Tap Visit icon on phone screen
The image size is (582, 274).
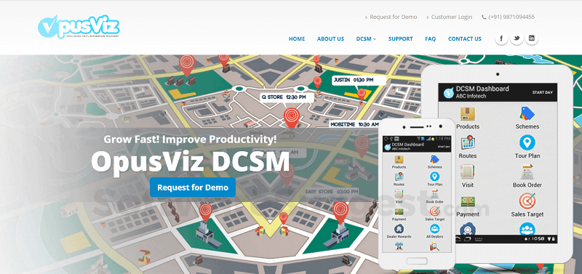click(399, 194)
